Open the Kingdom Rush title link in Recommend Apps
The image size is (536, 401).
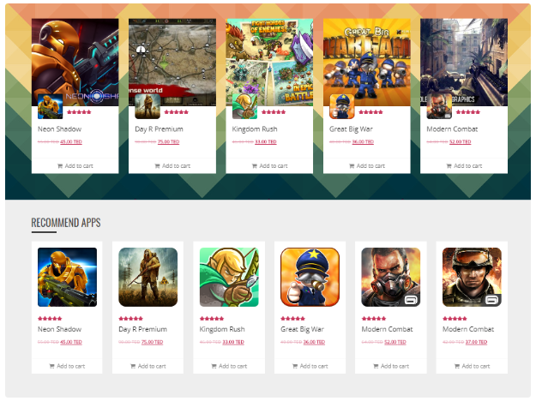(x=222, y=329)
